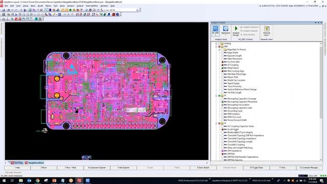Toggle the Acute Angle checkbox
Screen dimensions: 327x184
coord(223,129)
